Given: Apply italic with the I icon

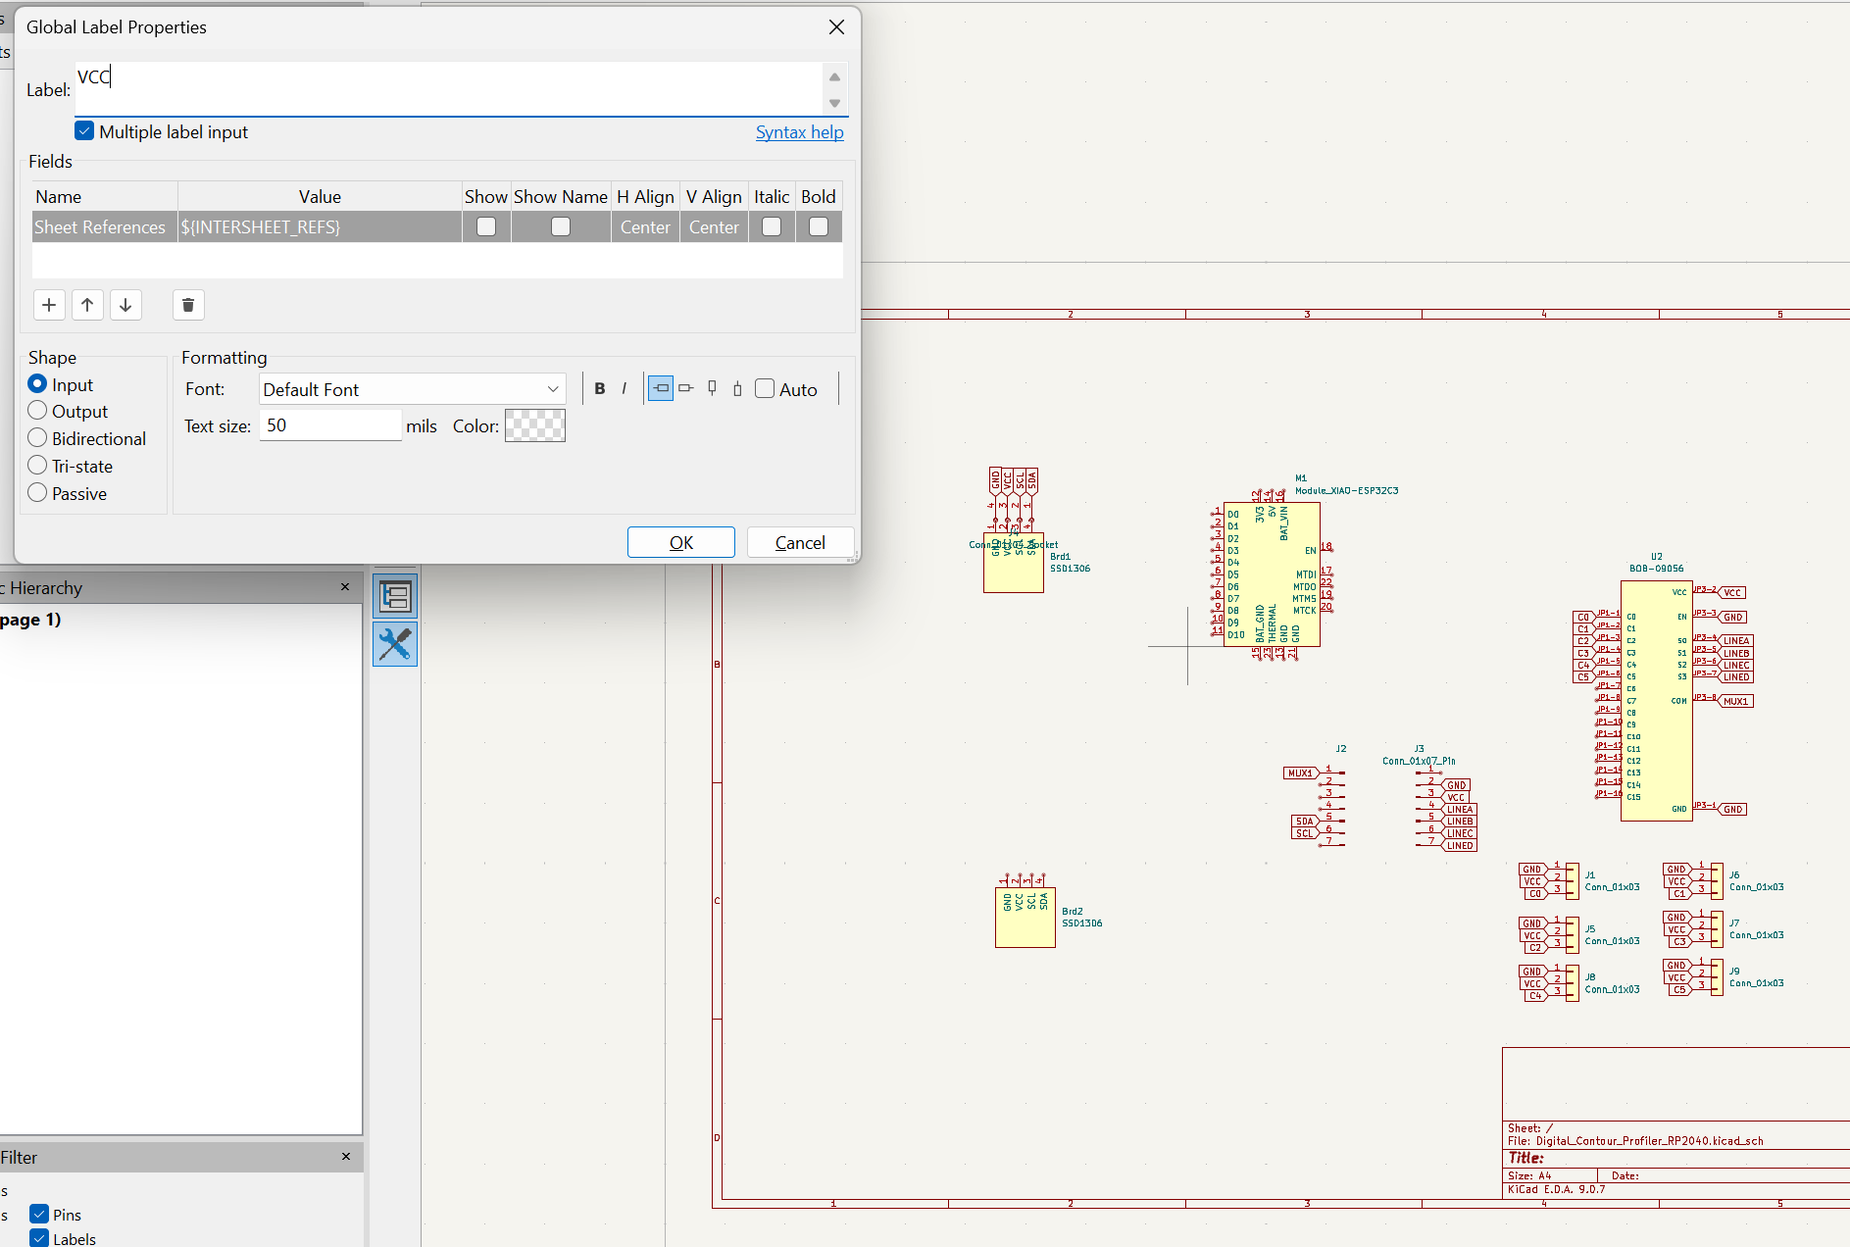Looking at the screenshot, I should coord(624,388).
